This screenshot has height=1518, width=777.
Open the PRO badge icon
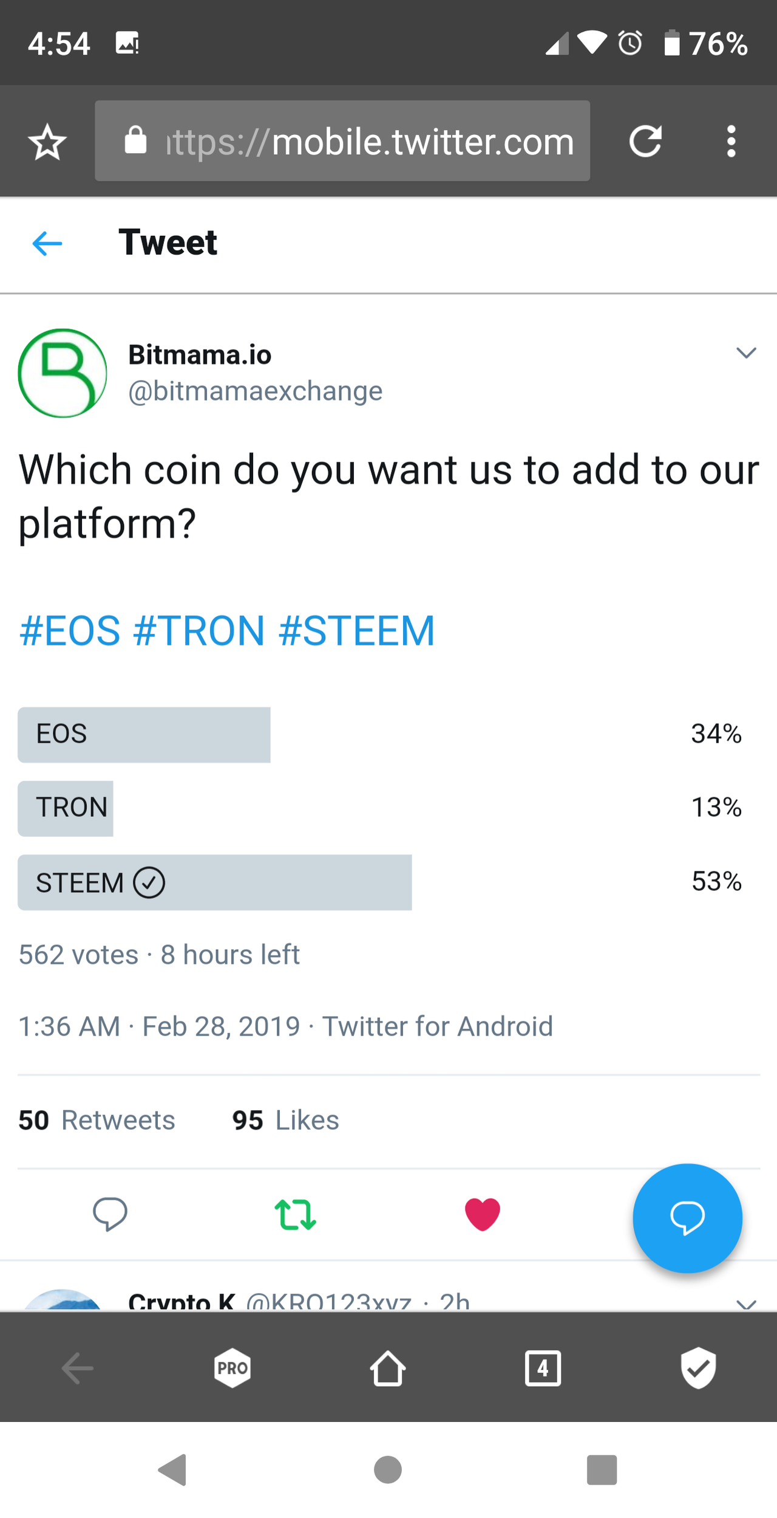[x=232, y=1368]
